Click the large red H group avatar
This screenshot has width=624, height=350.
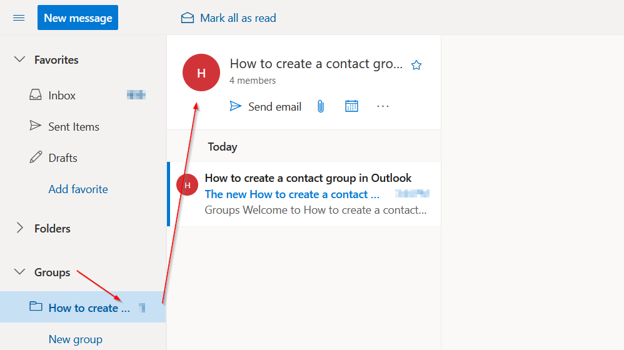(x=201, y=72)
